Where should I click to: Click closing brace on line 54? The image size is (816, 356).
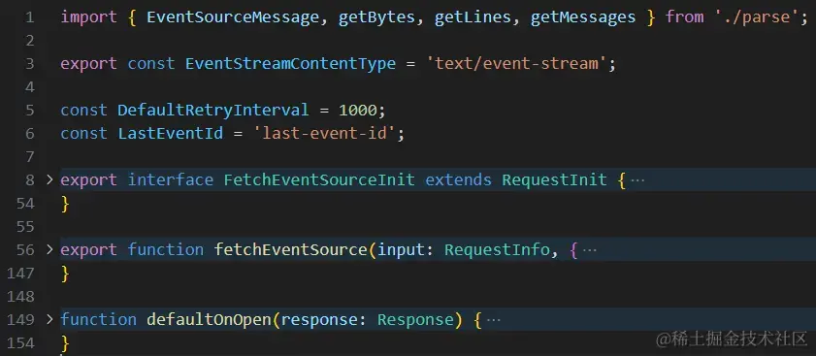(65, 204)
